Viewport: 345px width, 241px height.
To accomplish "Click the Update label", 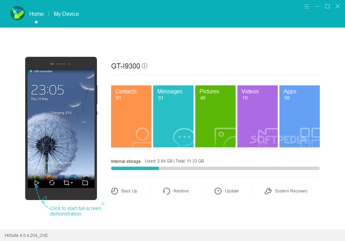I will point(232,191).
